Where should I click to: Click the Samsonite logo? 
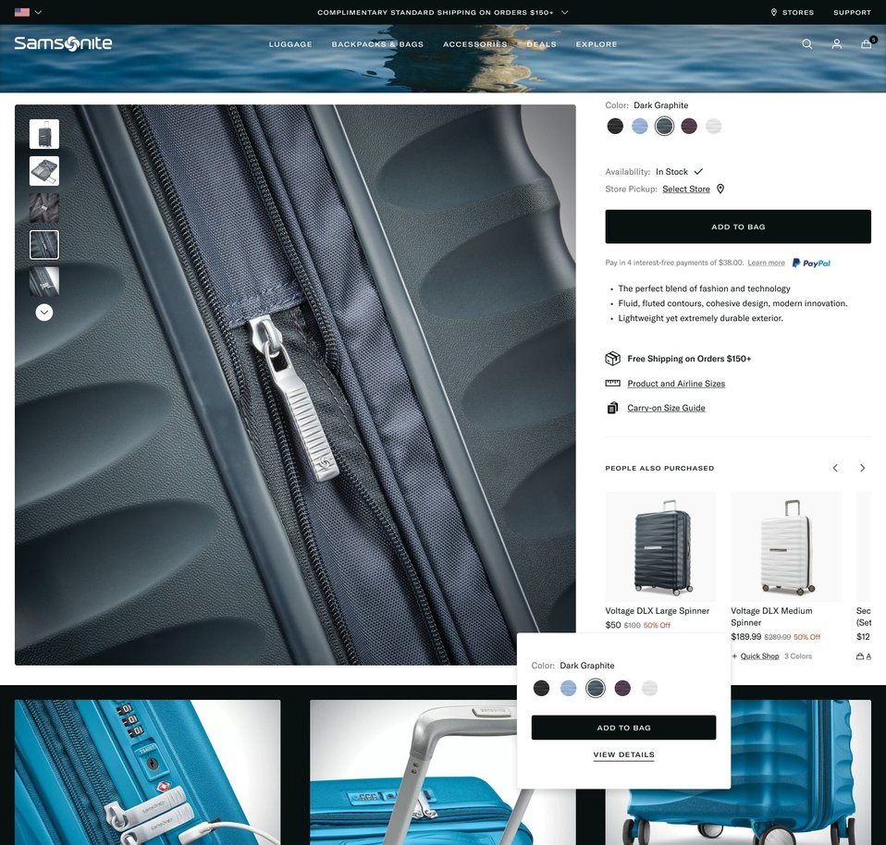coord(63,43)
